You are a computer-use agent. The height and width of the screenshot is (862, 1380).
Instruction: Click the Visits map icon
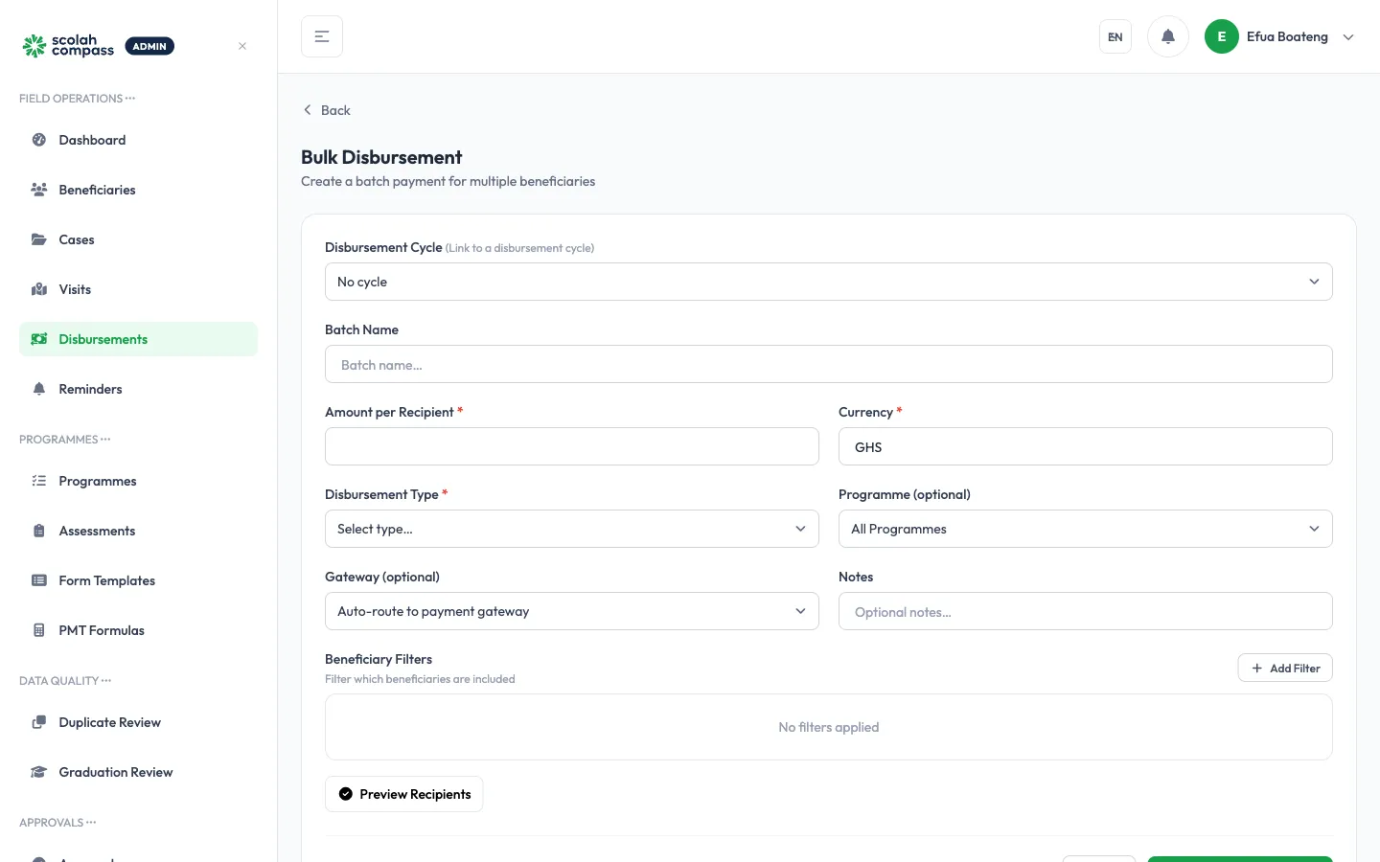click(x=39, y=289)
